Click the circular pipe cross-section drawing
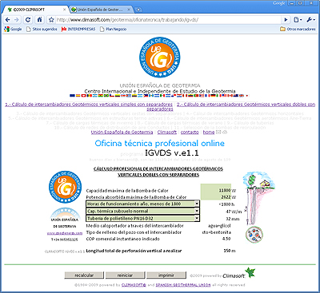Viewport: 320px width, 293px height. tap(254, 235)
